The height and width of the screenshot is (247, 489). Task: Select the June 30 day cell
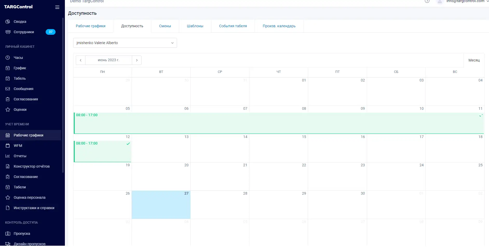coord(337,205)
